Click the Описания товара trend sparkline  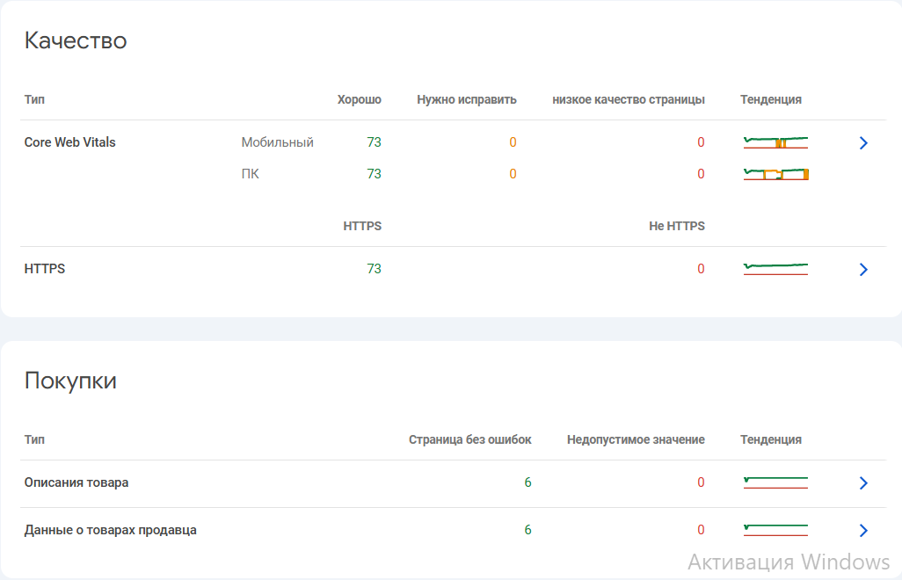coord(775,482)
